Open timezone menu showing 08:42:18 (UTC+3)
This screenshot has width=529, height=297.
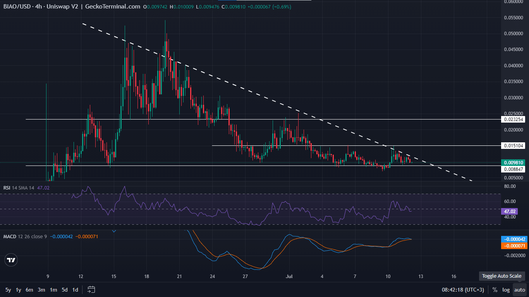(x=464, y=290)
